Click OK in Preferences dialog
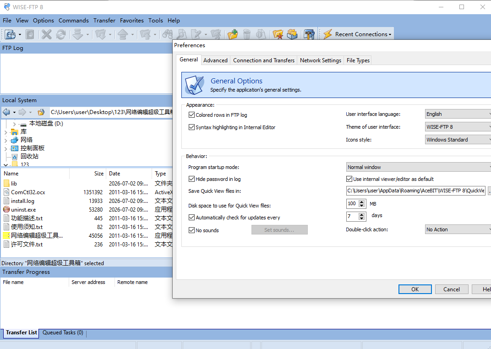The image size is (491, 349). coord(415,289)
